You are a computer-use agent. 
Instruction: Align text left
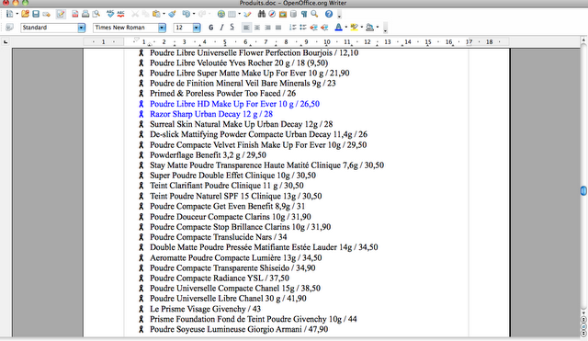(246, 28)
